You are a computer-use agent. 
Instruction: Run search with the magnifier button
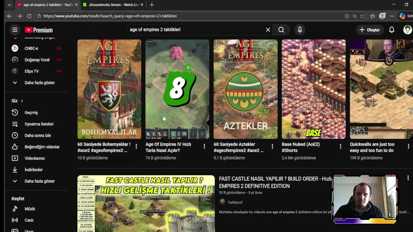pos(281,30)
